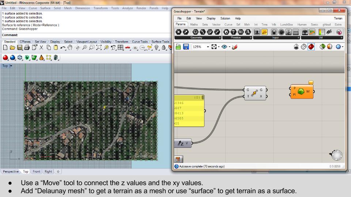
Task: Open the dropdown arrow beside eye icon
Action: [x=230, y=47]
